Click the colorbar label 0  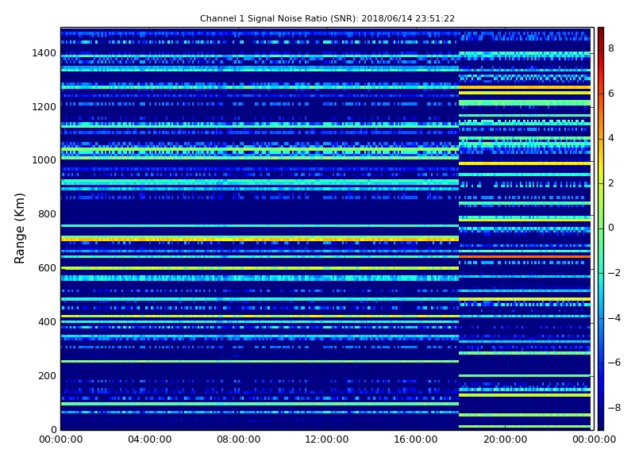(611, 228)
